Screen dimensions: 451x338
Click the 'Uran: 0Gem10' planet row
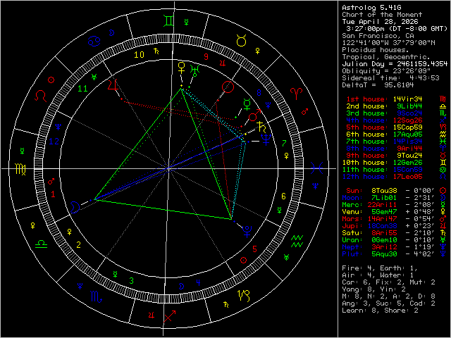tap(395, 240)
